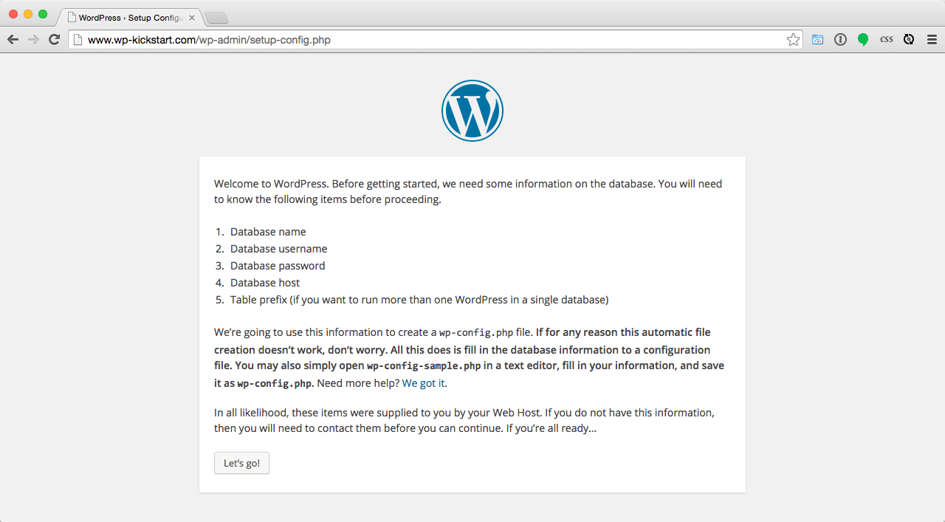
Task: Click the WordPress logo
Action: click(x=472, y=111)
